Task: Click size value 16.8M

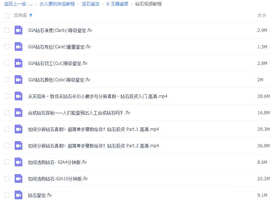Action: [x=263, y=113]
